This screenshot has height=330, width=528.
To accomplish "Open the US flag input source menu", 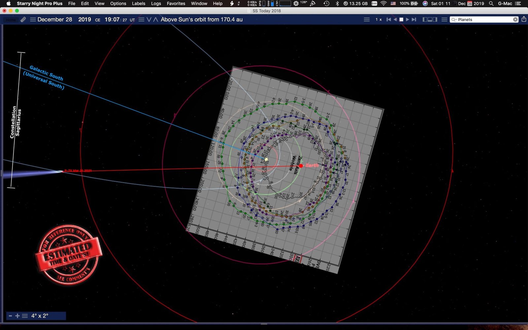I will [x=393, y=3].
